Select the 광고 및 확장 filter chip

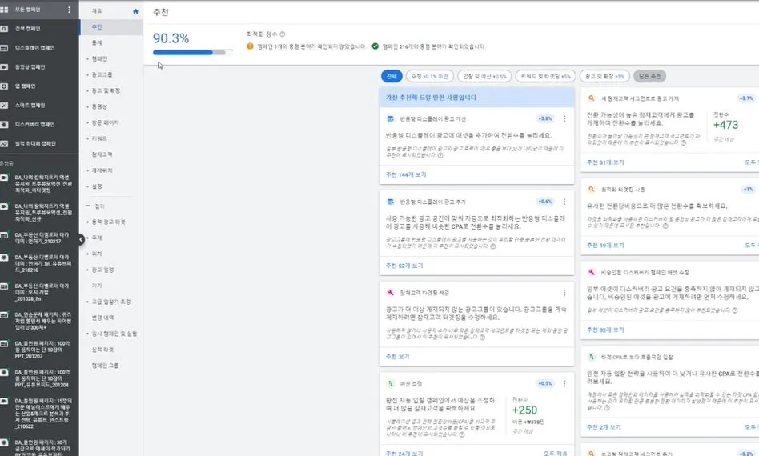click(604, 76)
